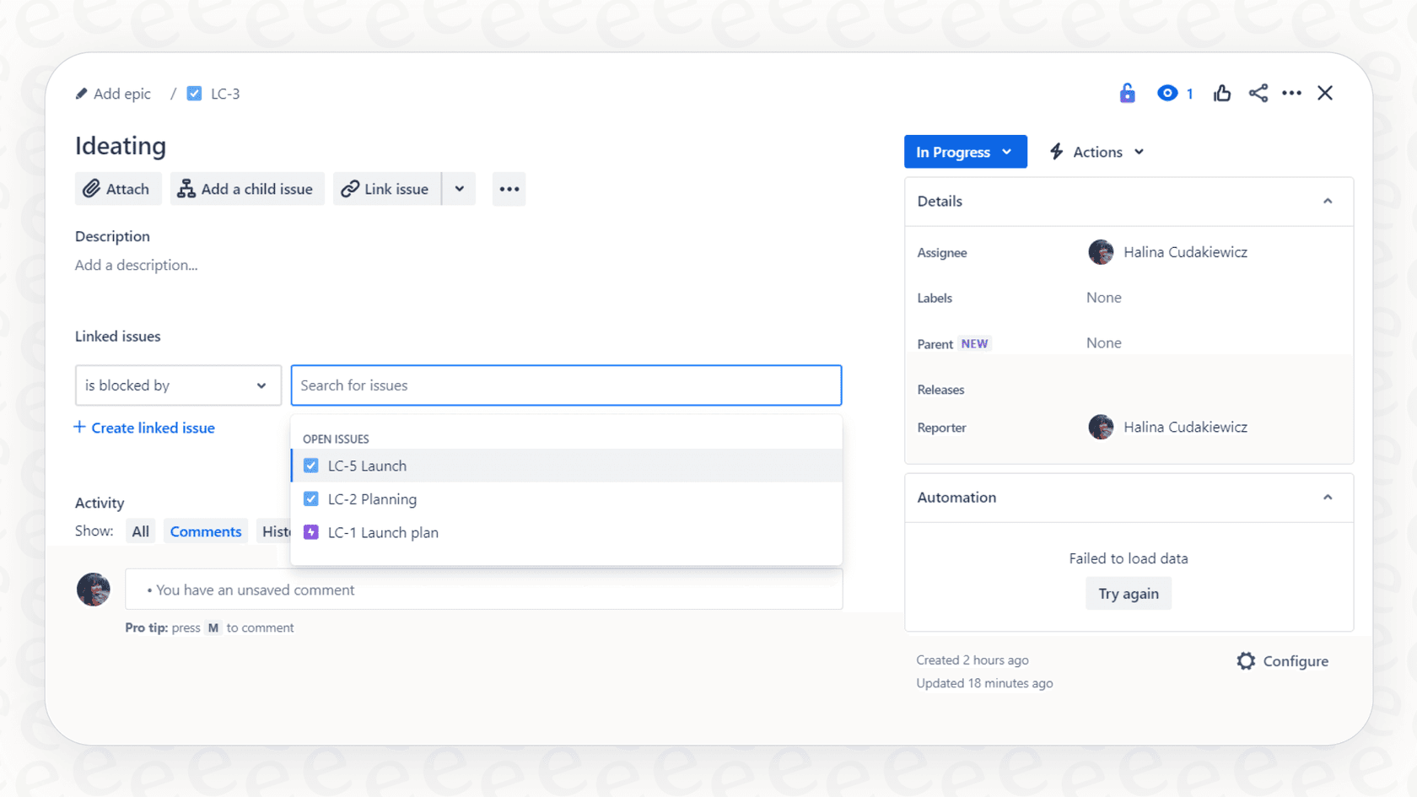Show History activity tab
The image size is (1417, 797).
(274, 531)
